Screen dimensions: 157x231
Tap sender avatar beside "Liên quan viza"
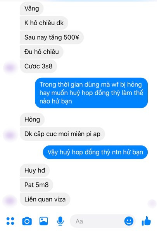(10, 201)
